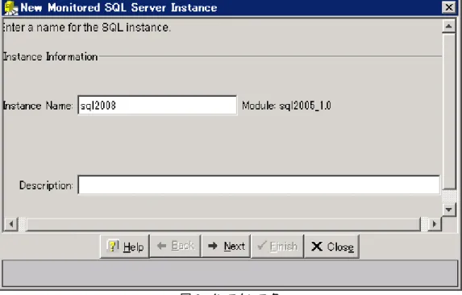Click the empty status bar at the bottom
The height and width of the screenshot is (295, 462).
pyautogui.click(x=230, y=273)
